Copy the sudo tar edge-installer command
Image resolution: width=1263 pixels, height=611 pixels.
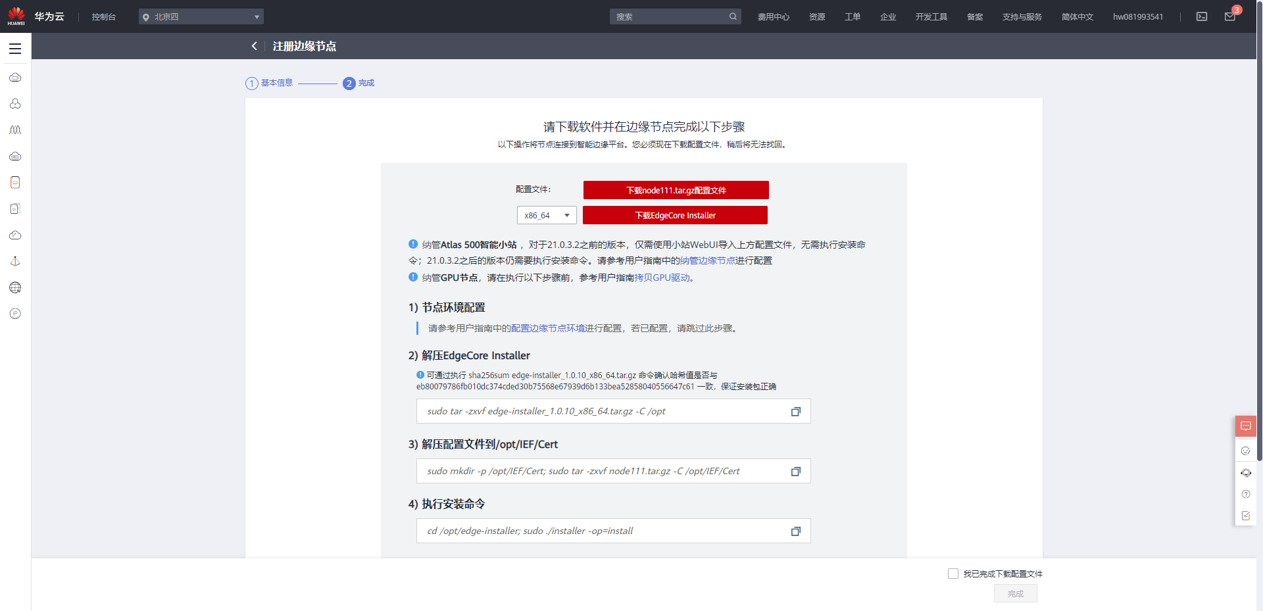[x=796, y=412]
